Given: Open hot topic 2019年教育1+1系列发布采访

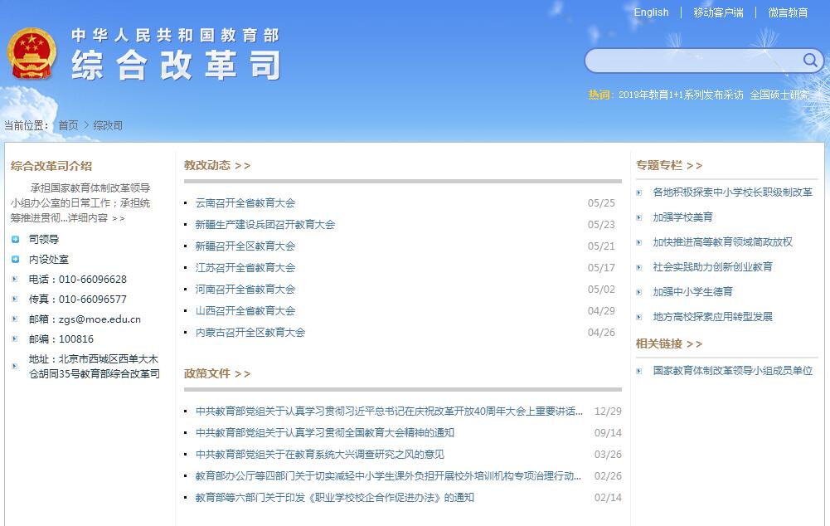Looking at the screenshot, I should [681, 95].
